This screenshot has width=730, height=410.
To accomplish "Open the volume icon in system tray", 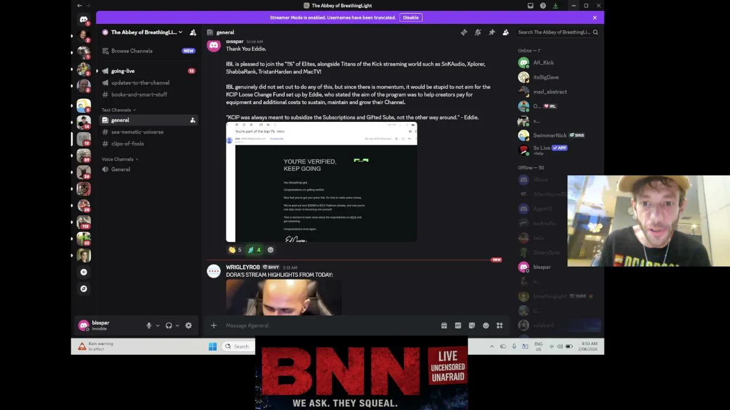I will (560, 346).
